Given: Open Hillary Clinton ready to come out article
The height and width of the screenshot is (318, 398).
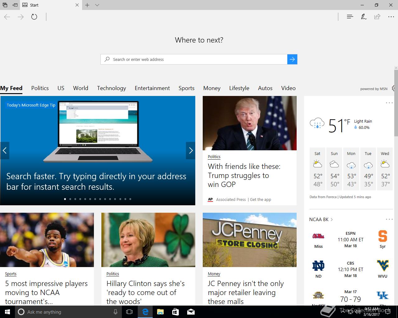Looking at the screenshot, I should [x=146, y=292].
